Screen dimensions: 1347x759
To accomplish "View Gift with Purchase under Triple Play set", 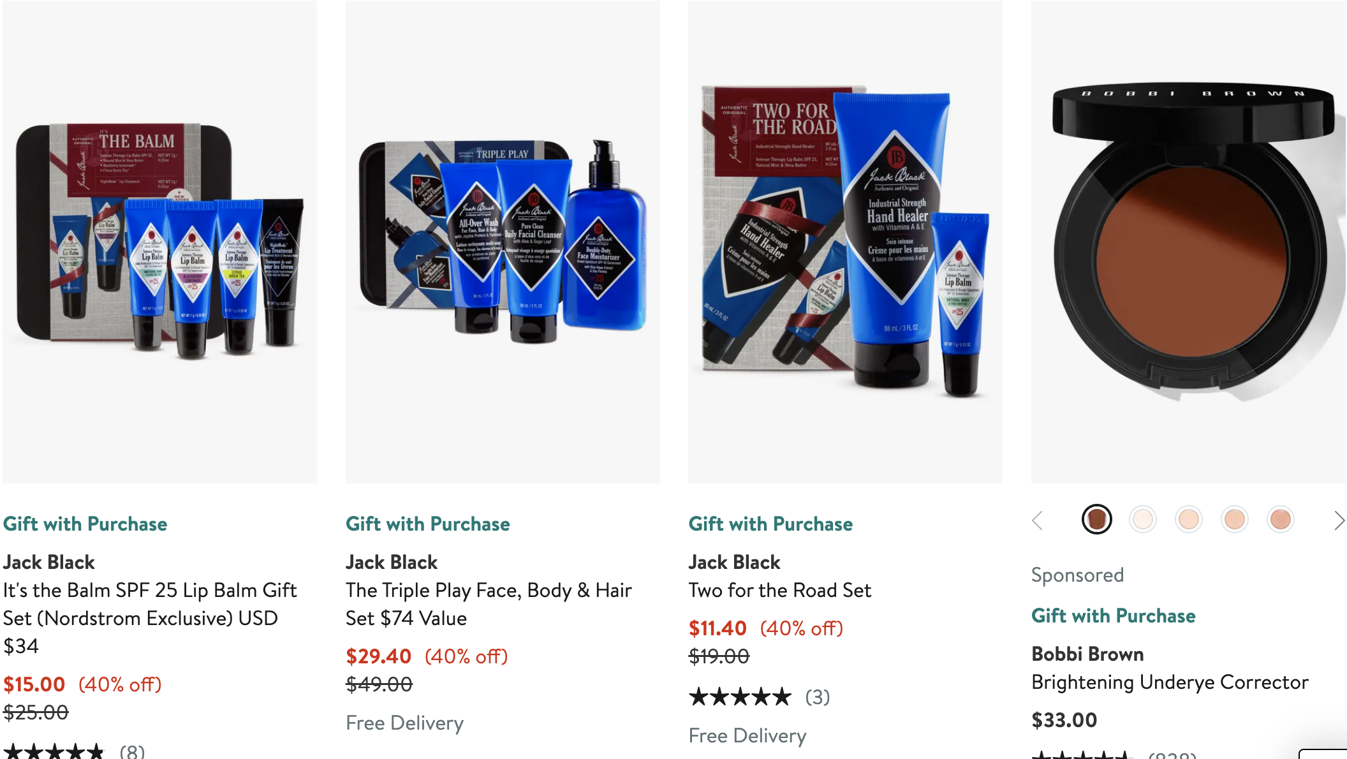I will 427,524.
